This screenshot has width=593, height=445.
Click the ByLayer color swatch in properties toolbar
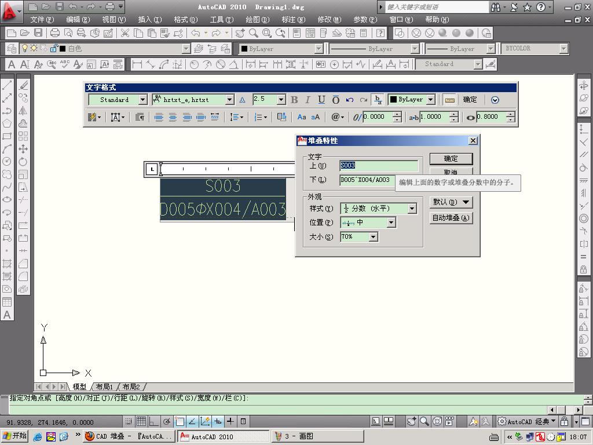244,49
